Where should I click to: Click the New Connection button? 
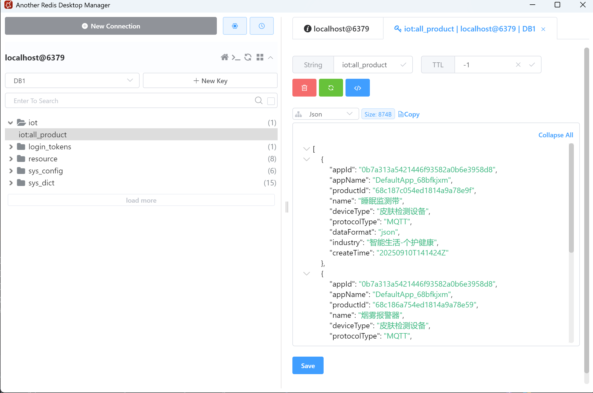click(x=111, y=26)
